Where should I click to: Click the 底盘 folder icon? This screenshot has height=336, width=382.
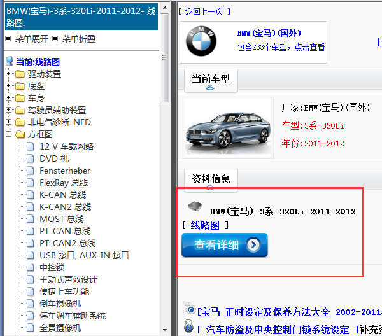click(x=20, y=86)
